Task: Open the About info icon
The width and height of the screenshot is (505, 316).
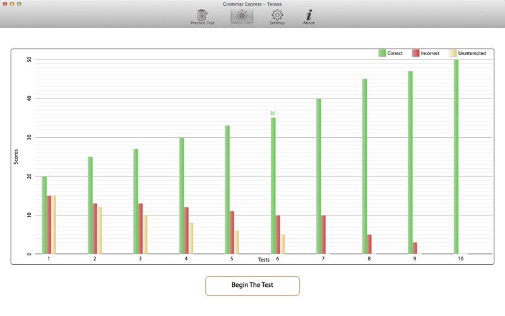Action: (x=309, y=15)
